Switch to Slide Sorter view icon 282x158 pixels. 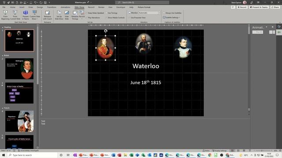238,151
